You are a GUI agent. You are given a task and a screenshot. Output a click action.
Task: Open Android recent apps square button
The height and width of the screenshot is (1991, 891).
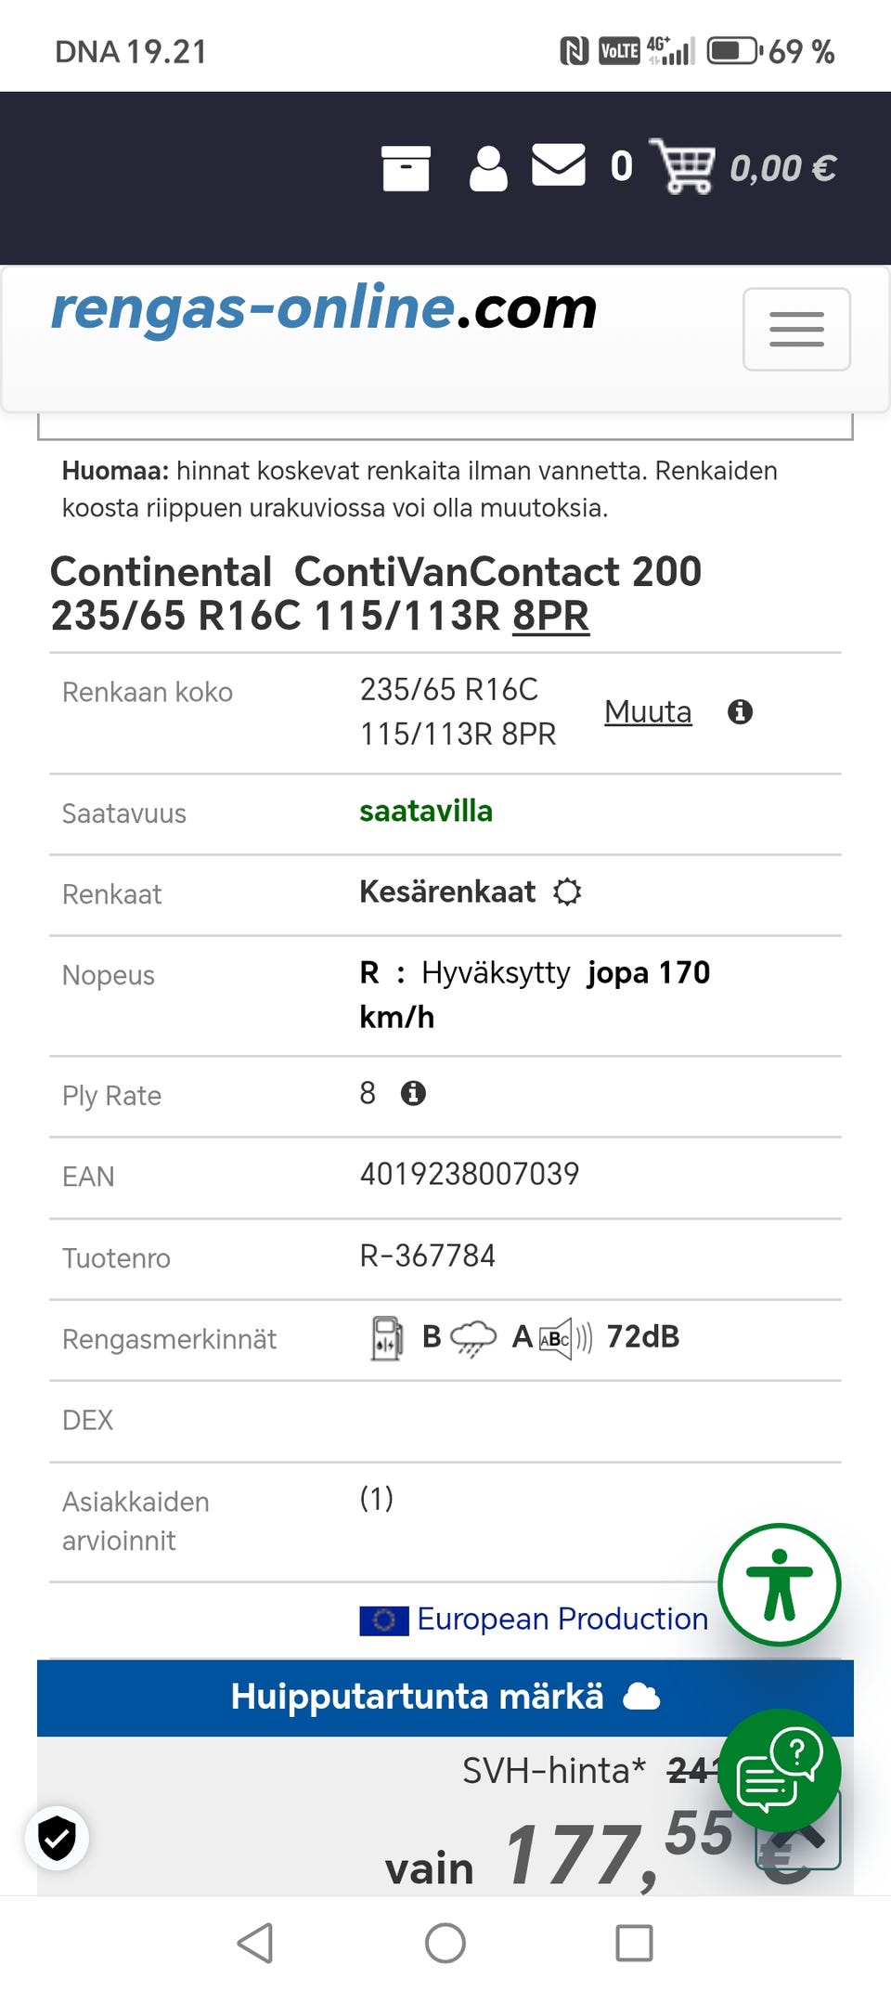click(x=634, y=1943)
